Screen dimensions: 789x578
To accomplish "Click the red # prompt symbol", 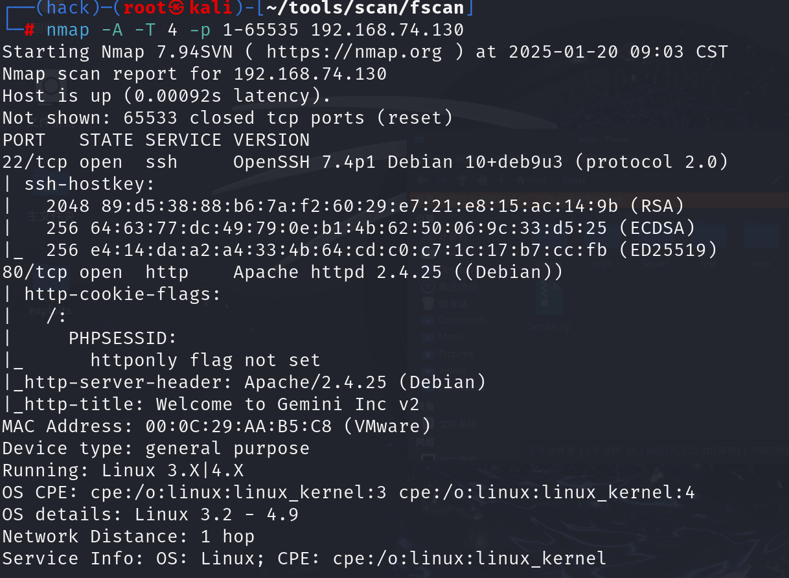I will 30,30.
